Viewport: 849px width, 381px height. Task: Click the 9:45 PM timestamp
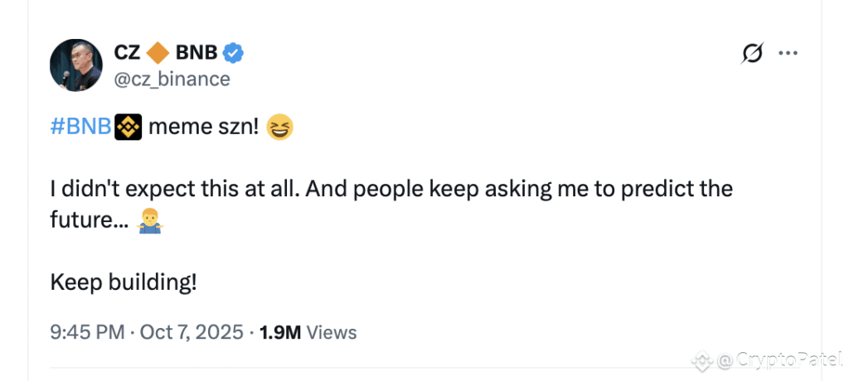(86, 332)
